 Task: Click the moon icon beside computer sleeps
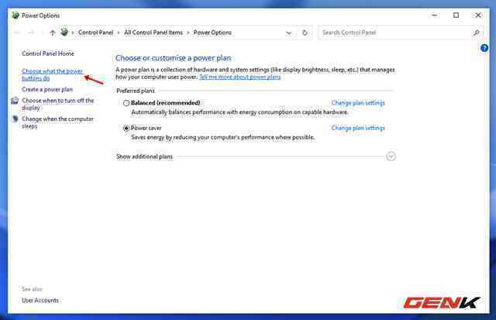[x=15, y=119]
